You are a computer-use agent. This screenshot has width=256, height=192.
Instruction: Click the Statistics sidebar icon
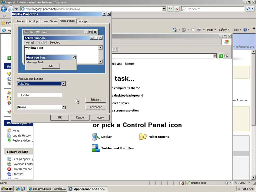pyautogui.click(x=9, y=174)
